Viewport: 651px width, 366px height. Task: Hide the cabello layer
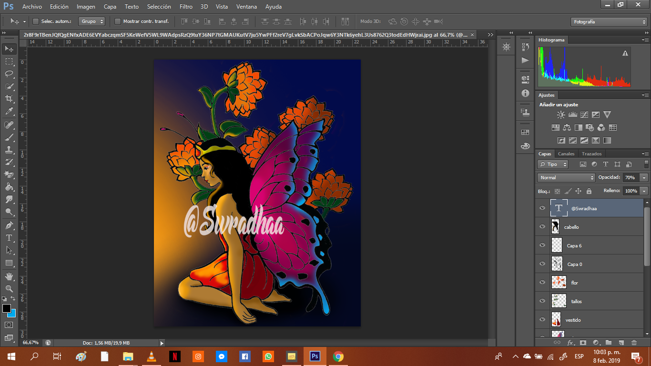point(542,227)
